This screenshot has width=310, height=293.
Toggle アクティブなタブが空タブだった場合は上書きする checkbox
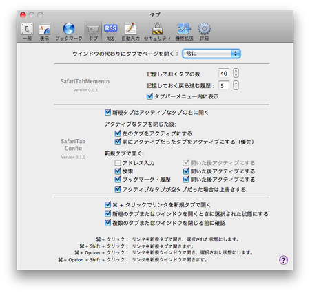(118, 189)
